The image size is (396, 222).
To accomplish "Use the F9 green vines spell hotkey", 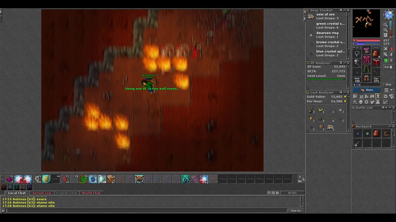I will tap(84, 179).
